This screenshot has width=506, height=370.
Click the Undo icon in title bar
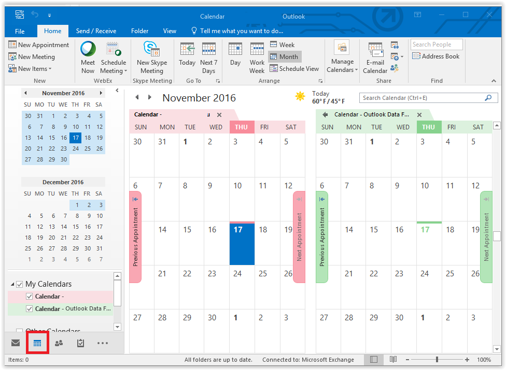(35, 14)
